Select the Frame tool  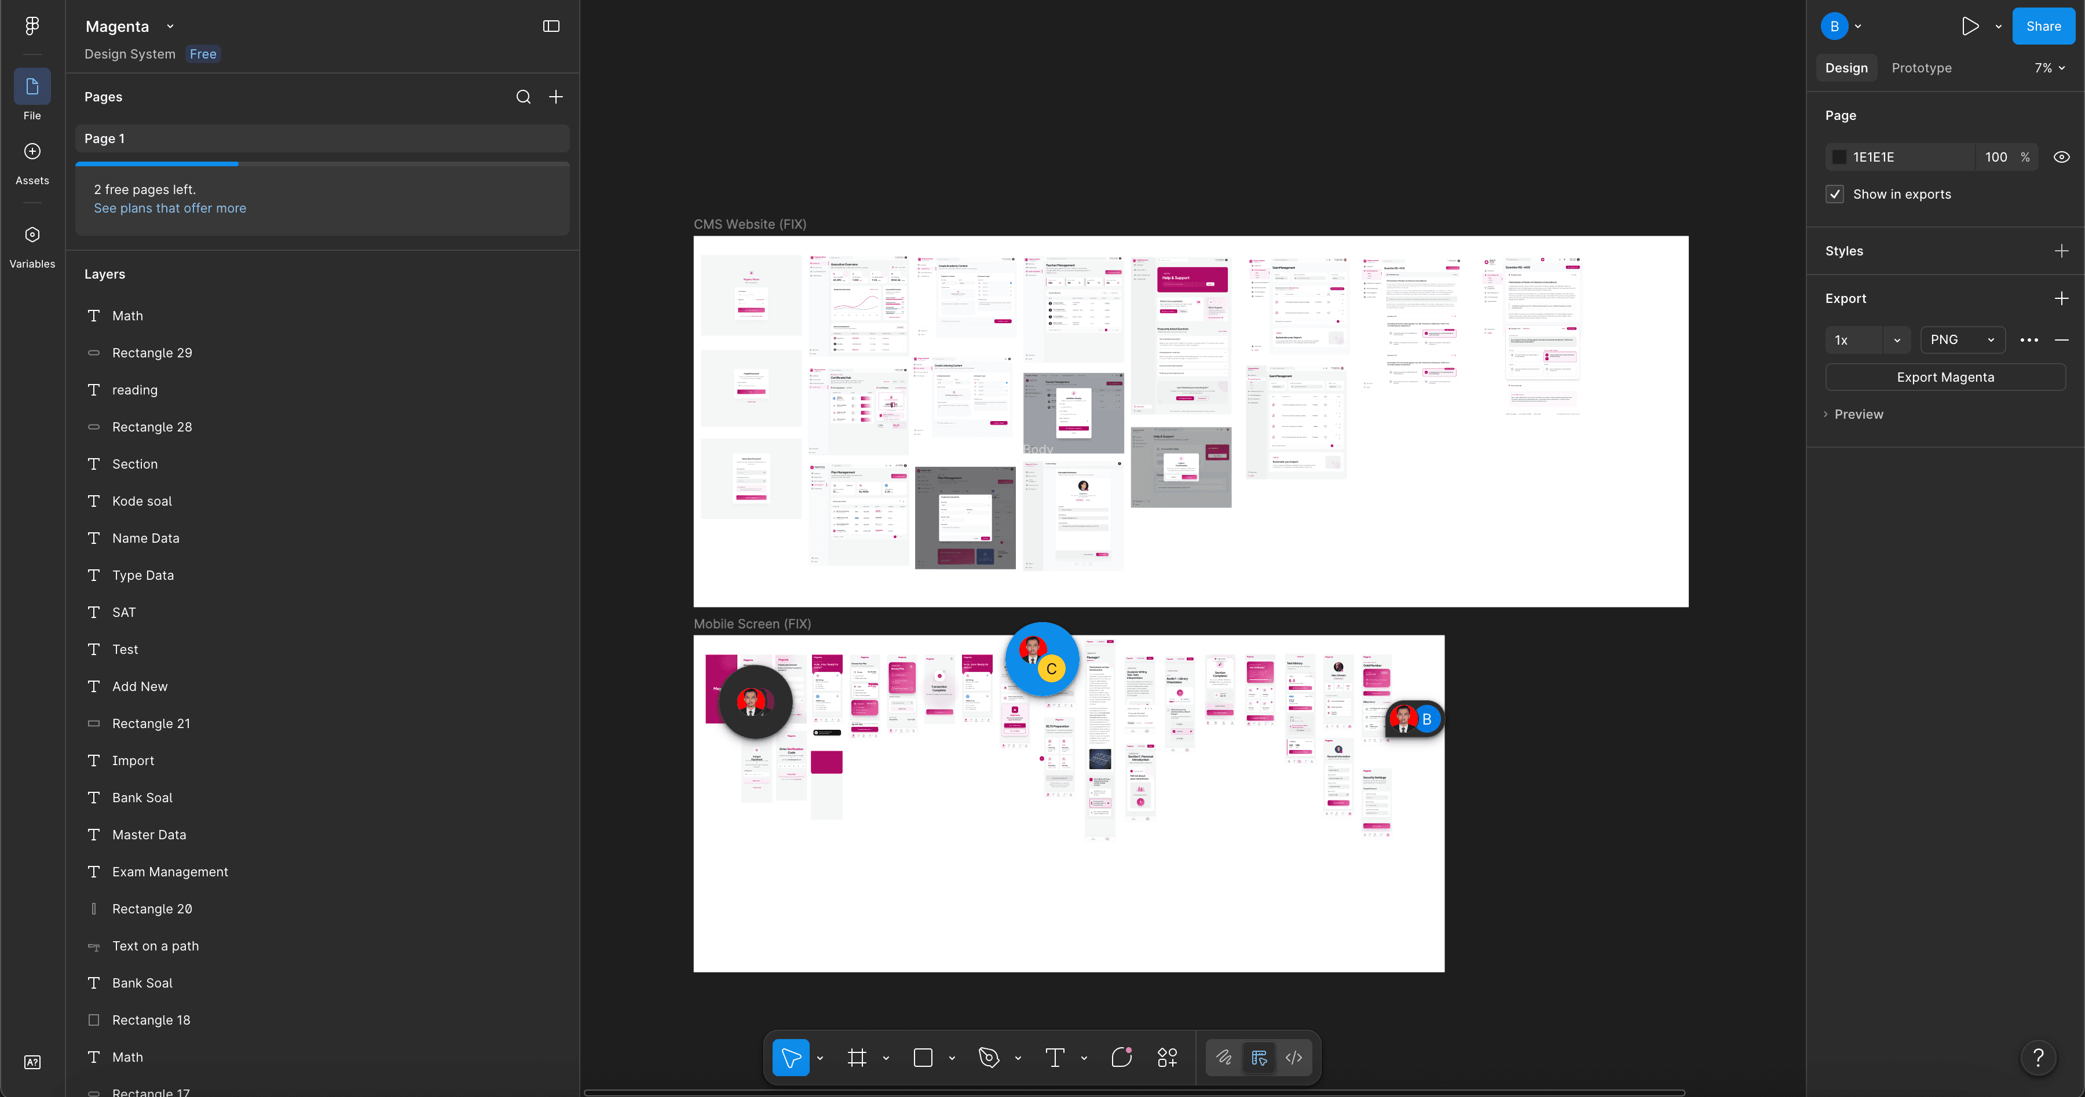tap(857, 1058)
